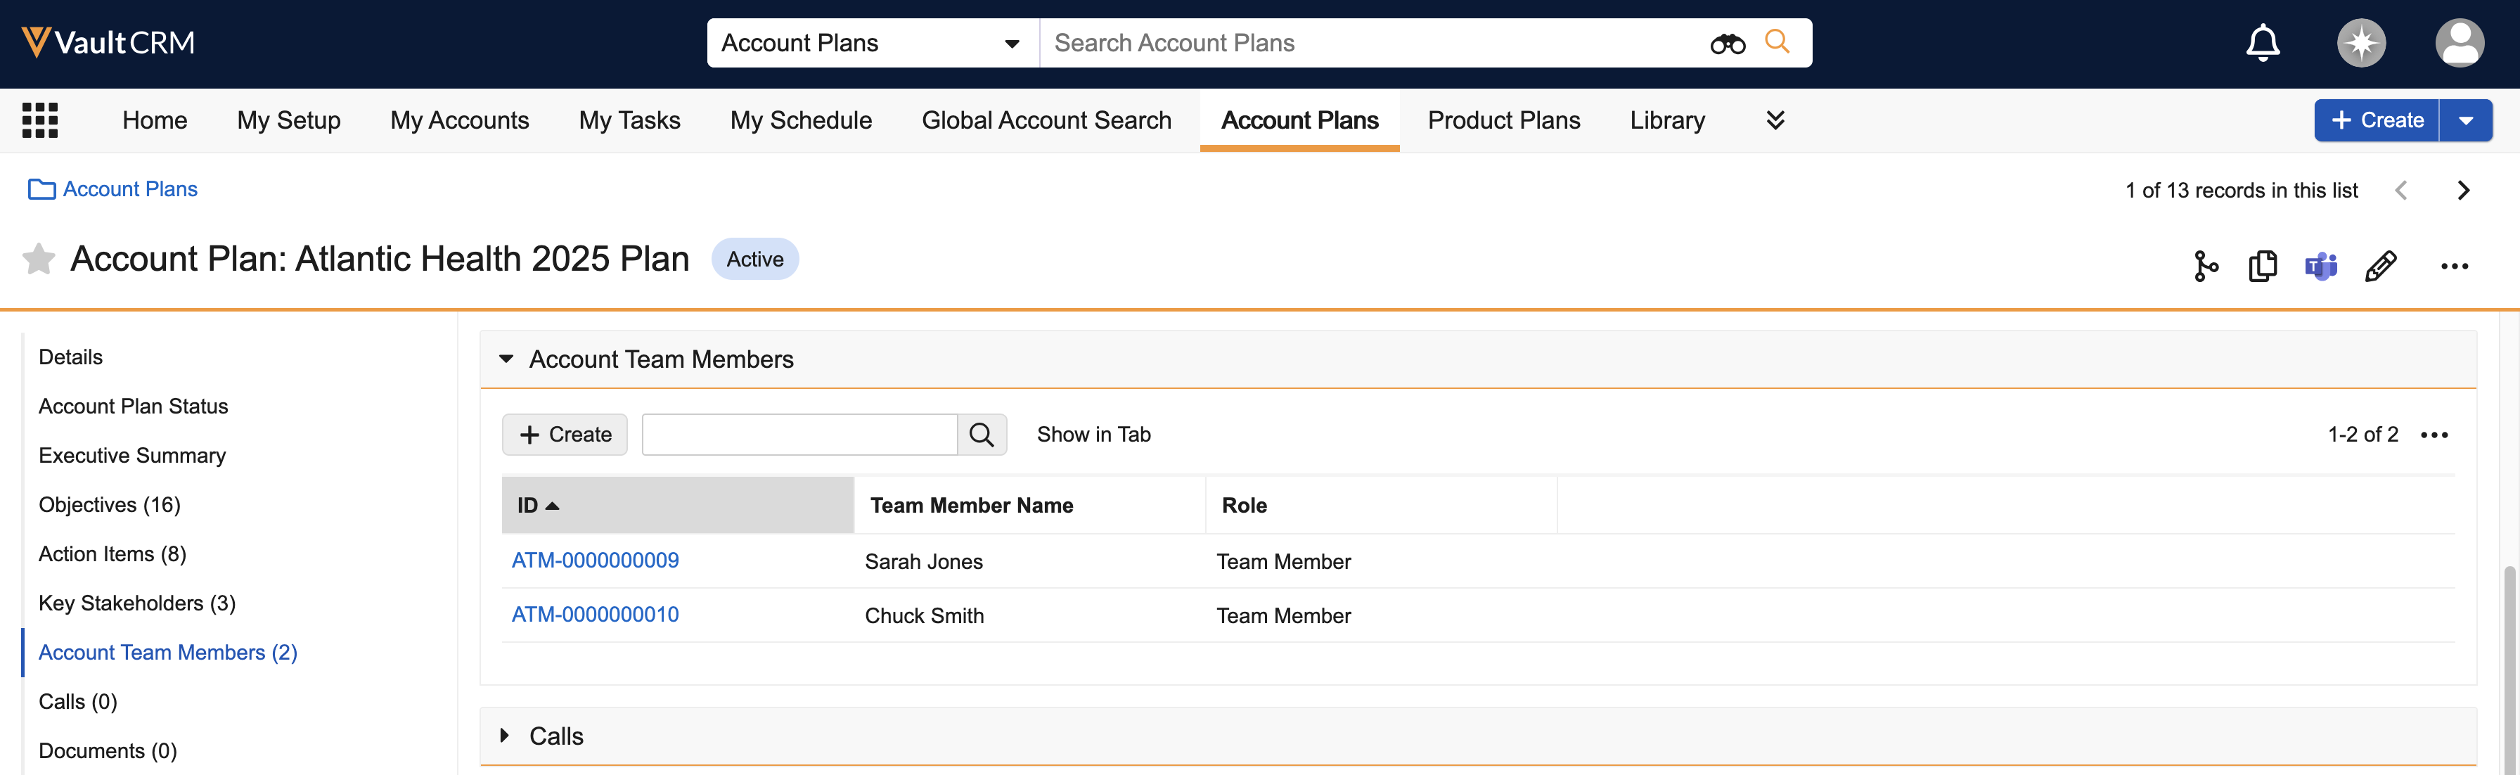Image resolution: width=2520 pixels, height=775 pixels.
Task: Open the Account Plans search scope dropdown
Action: (870, 43)
